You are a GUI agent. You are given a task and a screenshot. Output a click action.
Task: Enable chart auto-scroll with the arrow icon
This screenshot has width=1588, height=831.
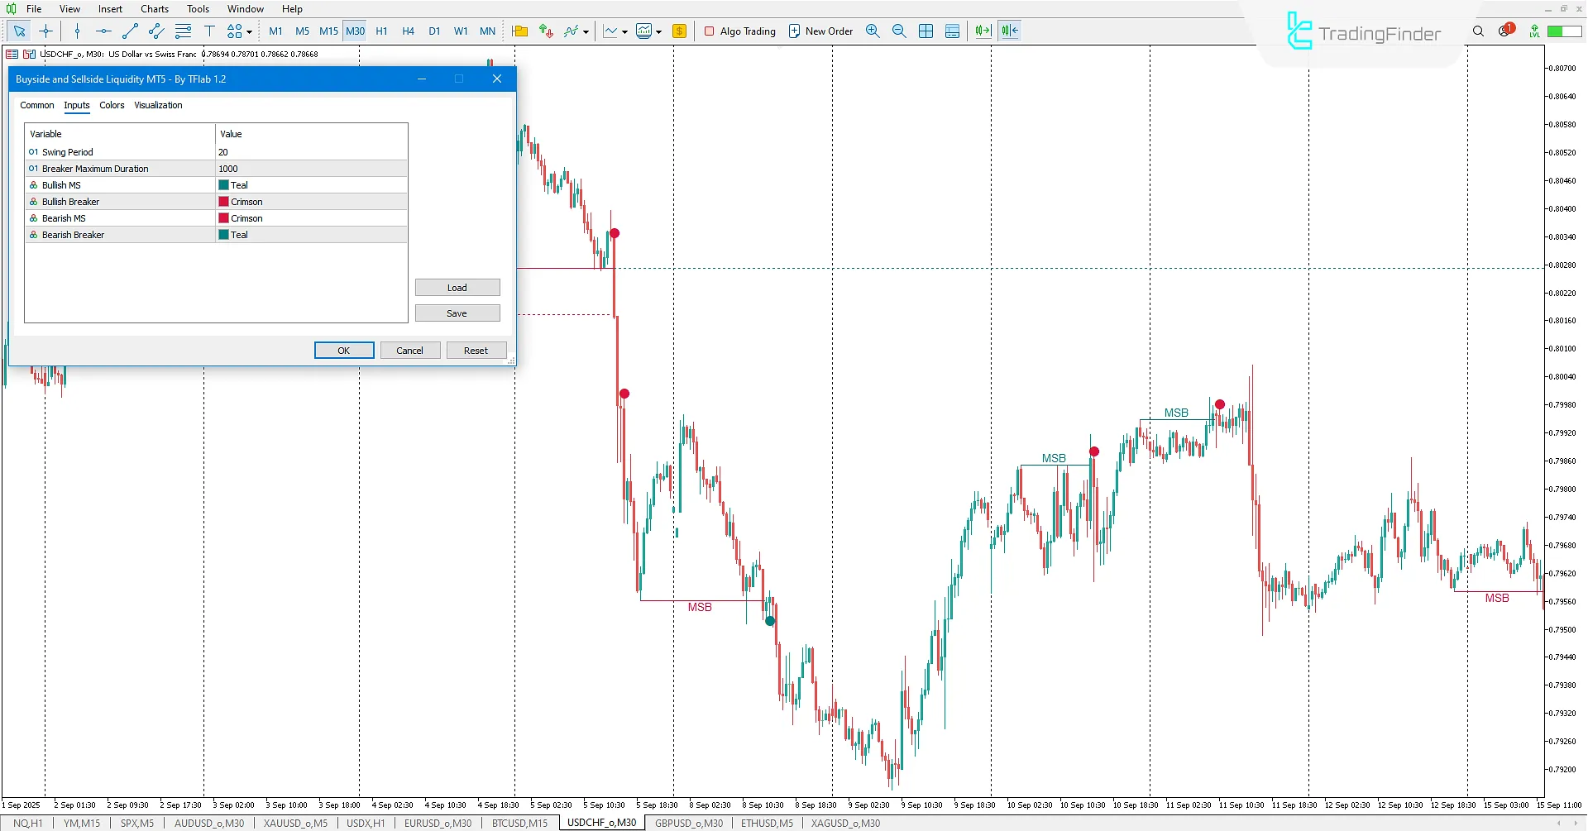tap(983, 31)
